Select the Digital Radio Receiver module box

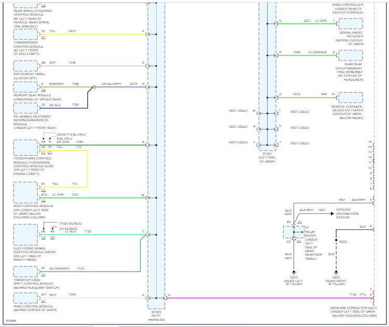(x=351, y=24)
